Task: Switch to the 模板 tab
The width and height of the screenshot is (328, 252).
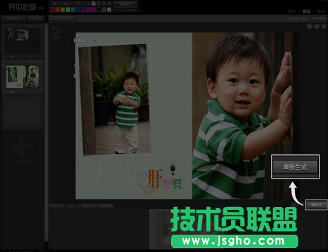Action: click(x=307, y=12)
